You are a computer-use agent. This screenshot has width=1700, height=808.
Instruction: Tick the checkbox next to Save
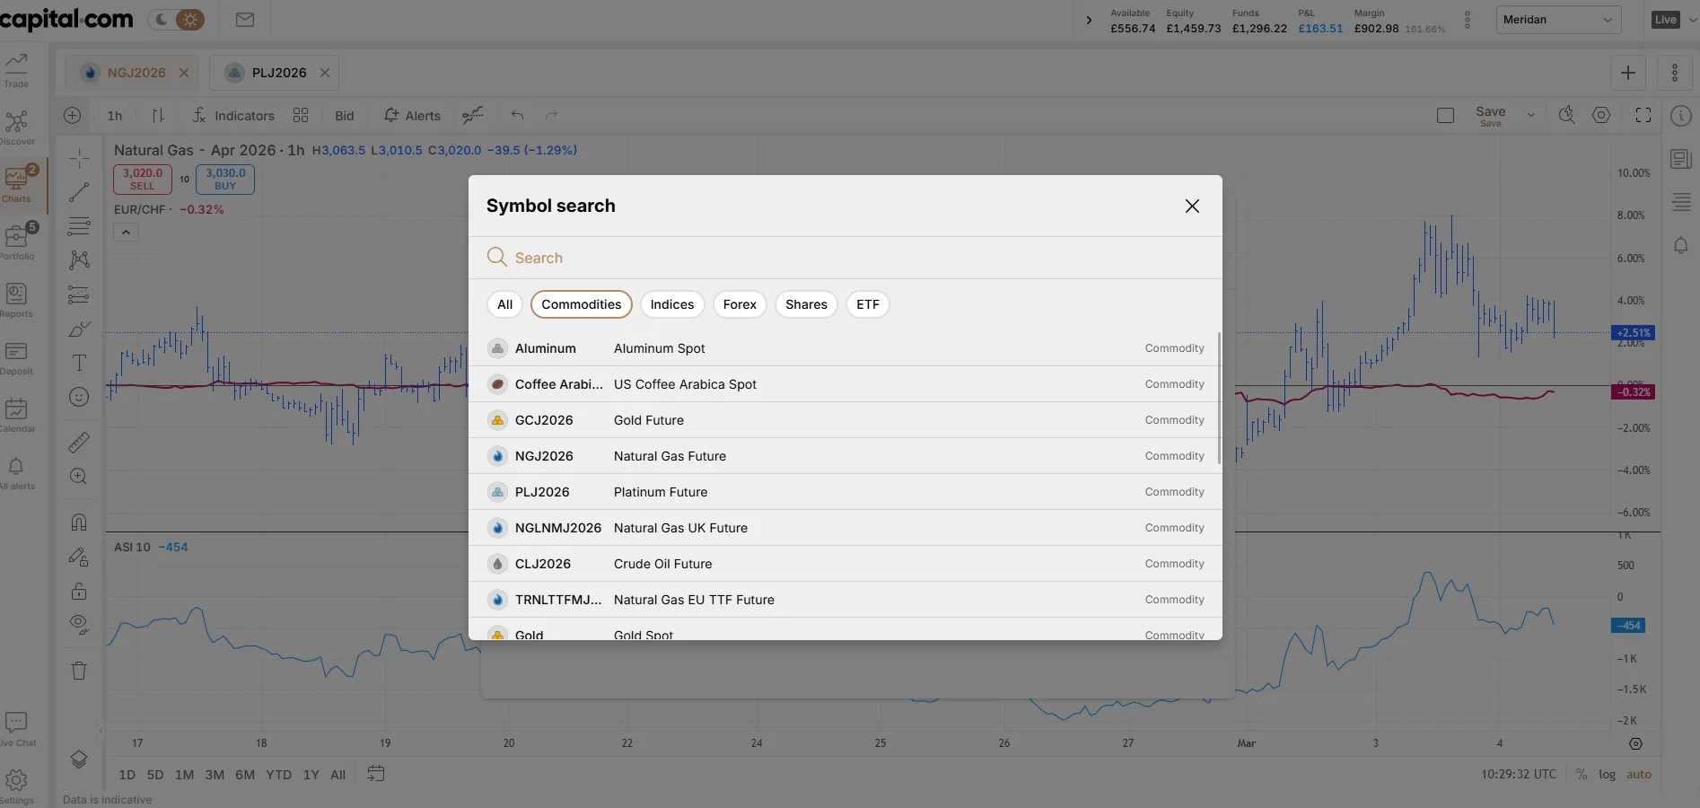(x=1444, y=116)
